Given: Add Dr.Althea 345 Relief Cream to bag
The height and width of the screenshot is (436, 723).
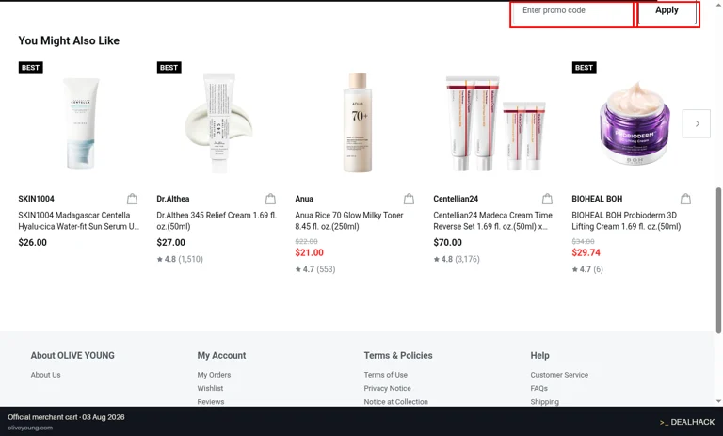Looking at the screenshot, I should click(x=271, y=199).
